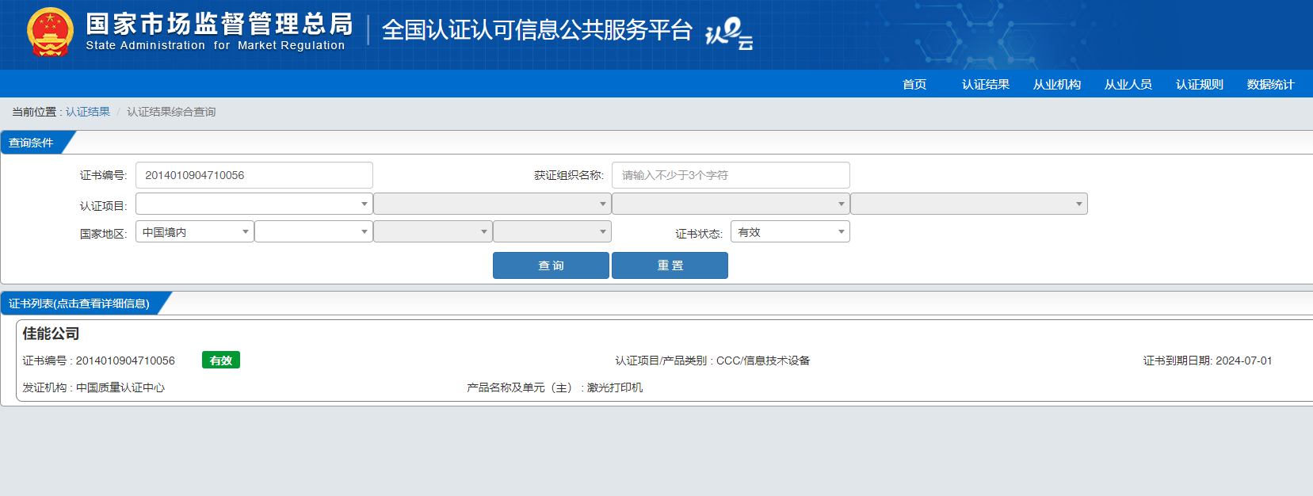The width and height of the screenshot is (1313, 496).
Task: Click the green 有效 status badge
Action: (221, 361)
